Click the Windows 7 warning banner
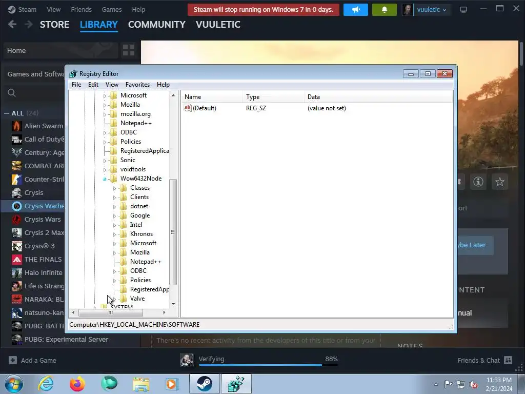Image resolution: width=525 pixels, height=394 pixels. point(264,10)
